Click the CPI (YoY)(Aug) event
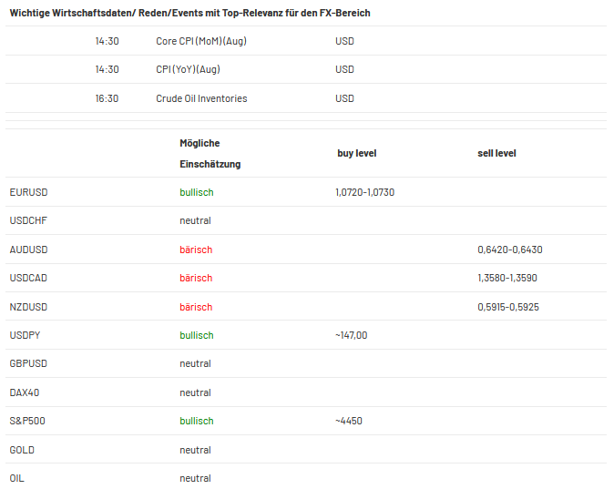614x489 pixels. tap(188, 69)
